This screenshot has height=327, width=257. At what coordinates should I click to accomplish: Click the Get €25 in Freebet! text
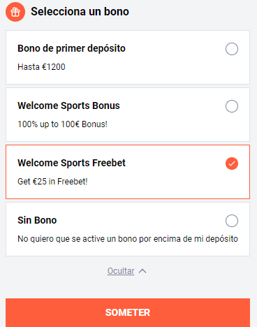click(52, 182)
